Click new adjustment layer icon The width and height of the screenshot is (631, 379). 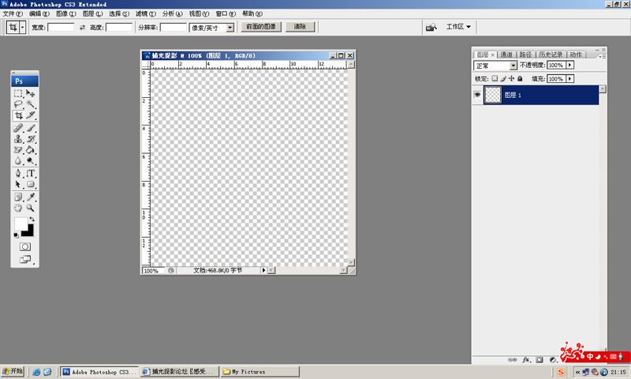(x=553, y=360)
